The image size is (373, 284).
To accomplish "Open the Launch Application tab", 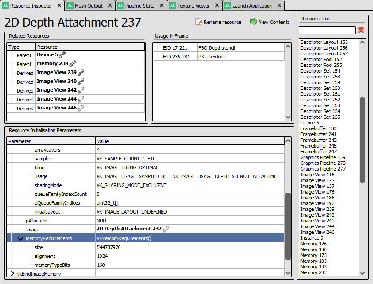I will tap(253, 5).
